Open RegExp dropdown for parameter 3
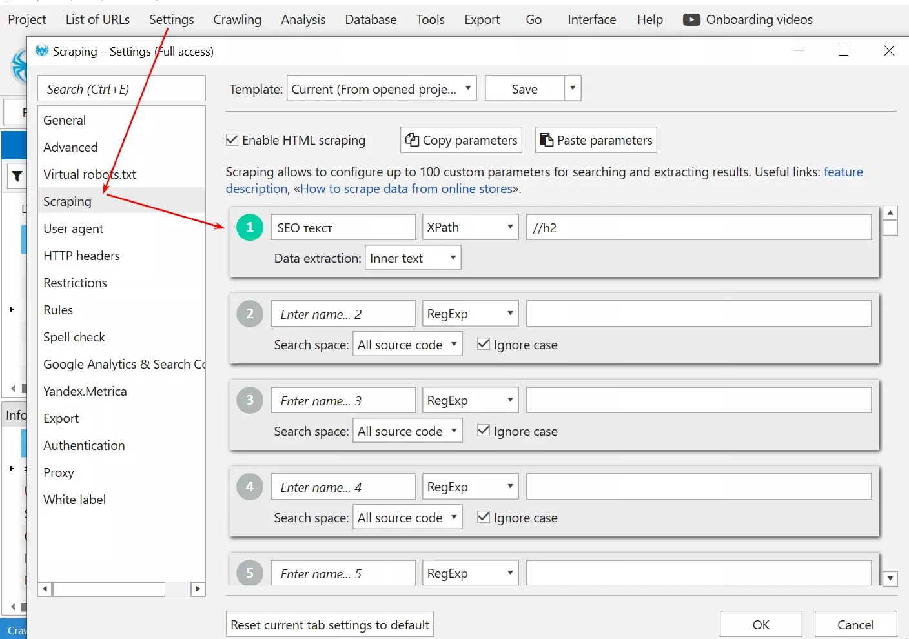Viewport: 909px width, 639px height. click(x=470, y=400)
